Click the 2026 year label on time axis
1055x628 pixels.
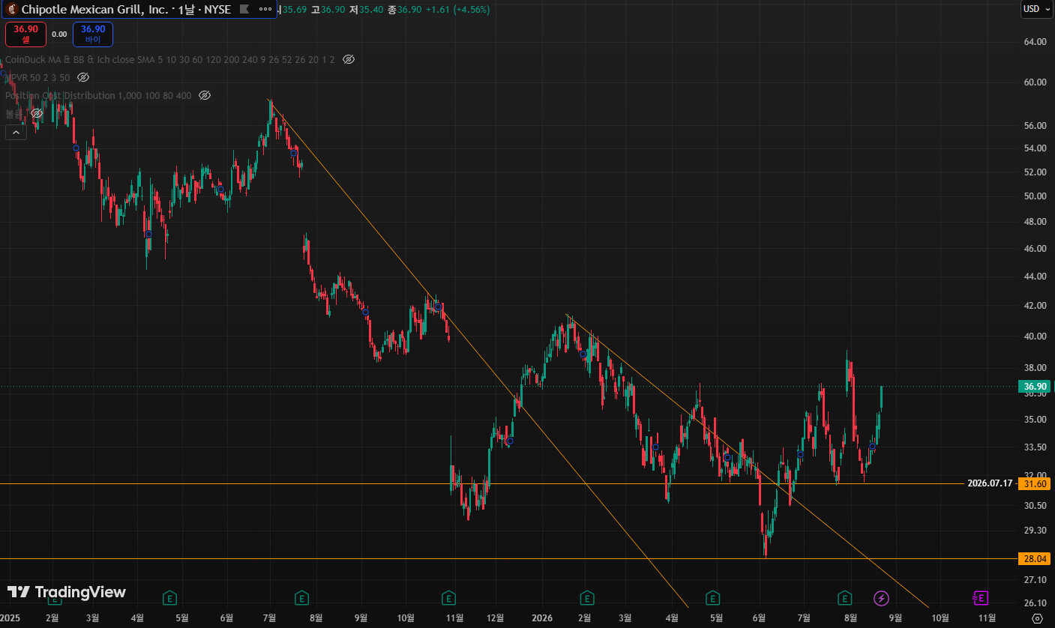[541, 618]
